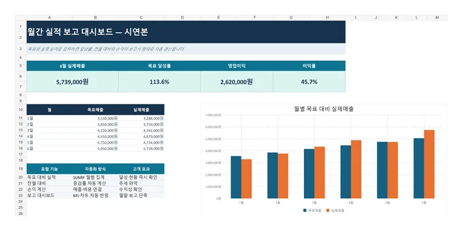The image size is (462, 231).
Task: Select the orange 6월 bar in chart
Action: pyautogui.click(x=429, y=164)
